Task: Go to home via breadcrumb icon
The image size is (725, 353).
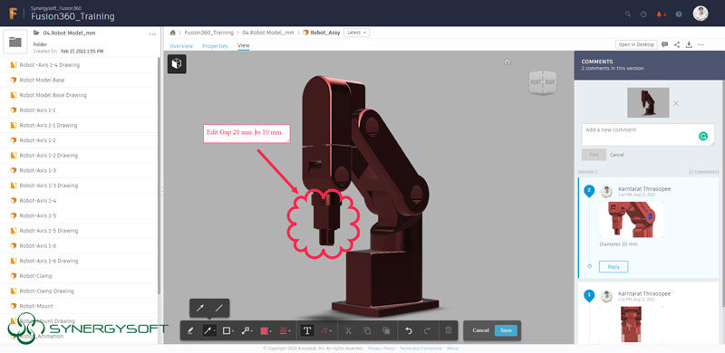Action: 173,33
